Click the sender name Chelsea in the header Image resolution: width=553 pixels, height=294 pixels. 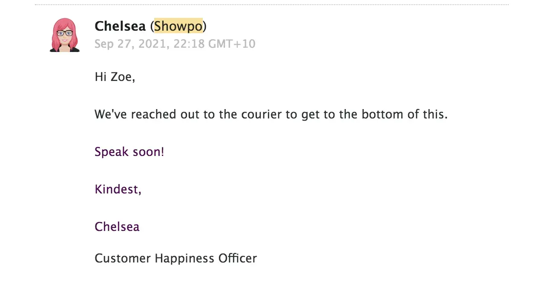[x=120, y=26]
